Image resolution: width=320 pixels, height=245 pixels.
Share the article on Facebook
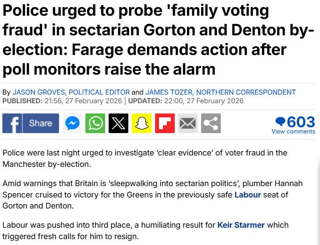click(x=31, y=123)
